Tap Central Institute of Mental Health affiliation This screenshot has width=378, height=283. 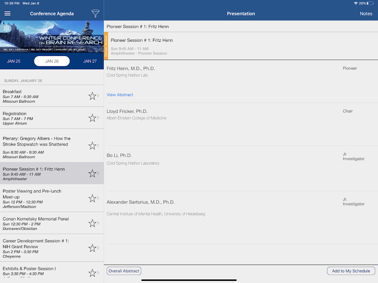click(x=156, y=214)
